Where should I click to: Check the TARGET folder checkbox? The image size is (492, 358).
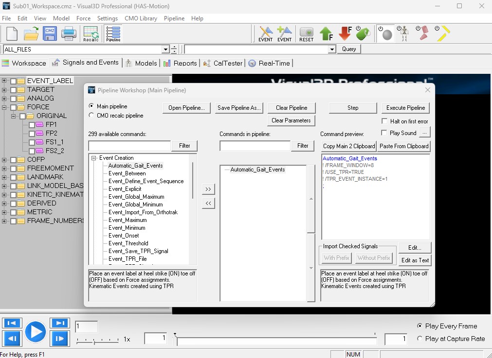[x=13, y=90]
